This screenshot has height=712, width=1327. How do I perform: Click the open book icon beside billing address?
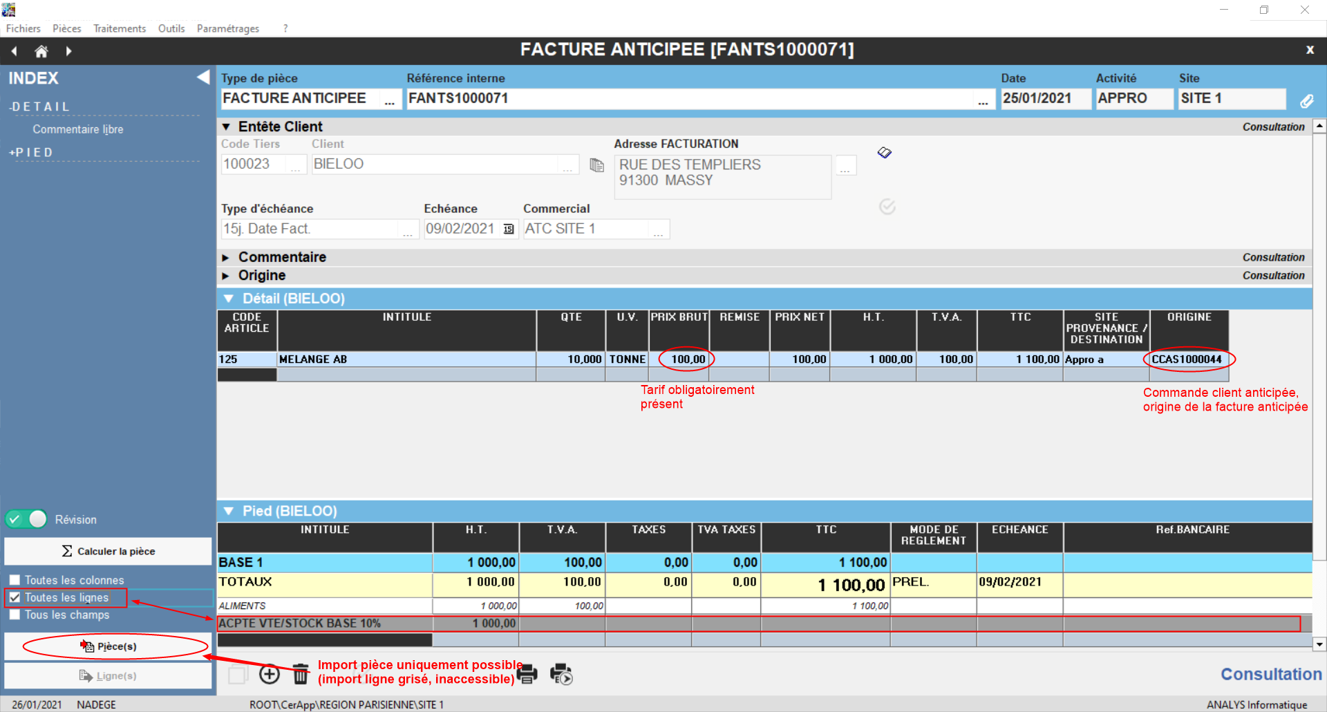tap(885, 153)
